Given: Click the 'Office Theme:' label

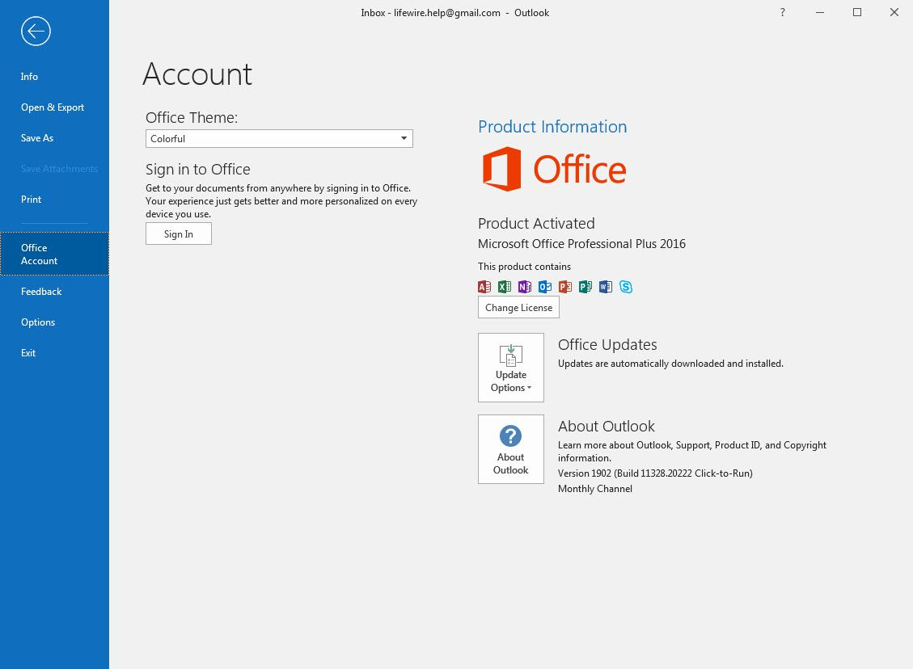Looking at the screenshot, I should click(x=192, y=117).
